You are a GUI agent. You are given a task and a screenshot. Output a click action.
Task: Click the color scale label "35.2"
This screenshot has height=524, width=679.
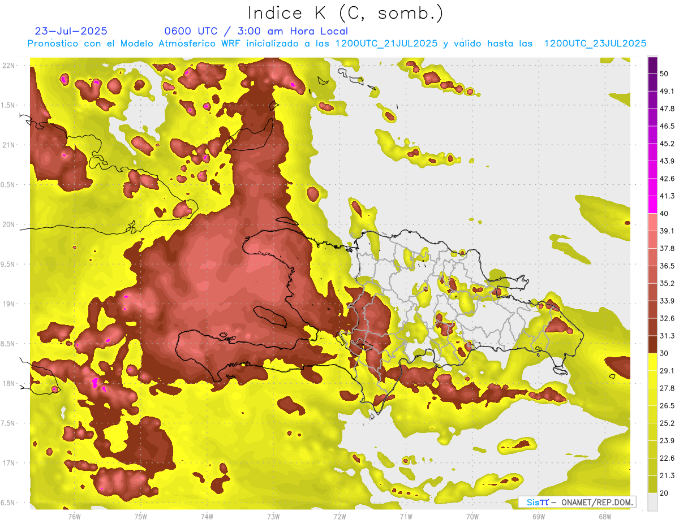click(667, 283)
